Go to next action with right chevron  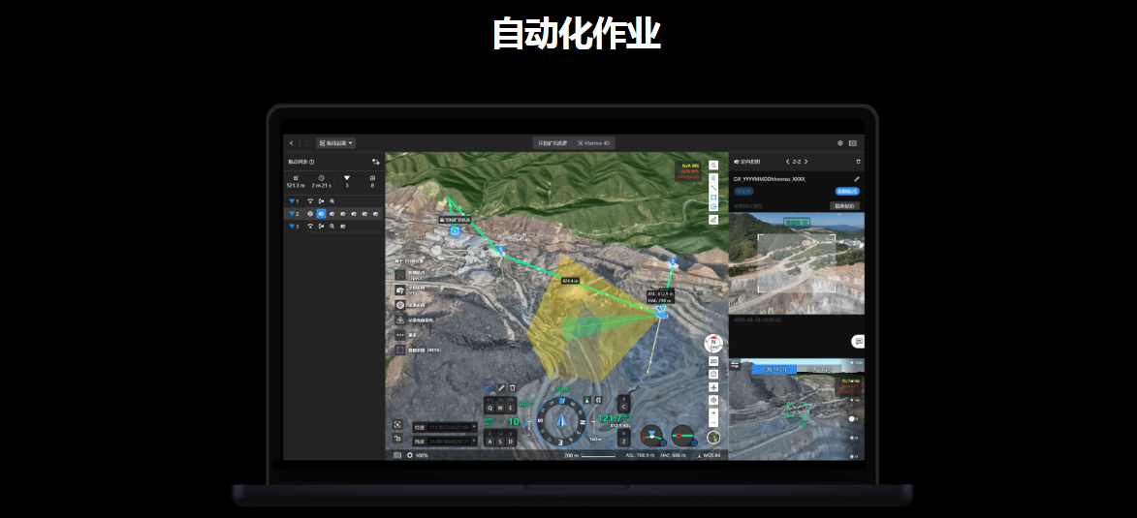tap(805, 162)
